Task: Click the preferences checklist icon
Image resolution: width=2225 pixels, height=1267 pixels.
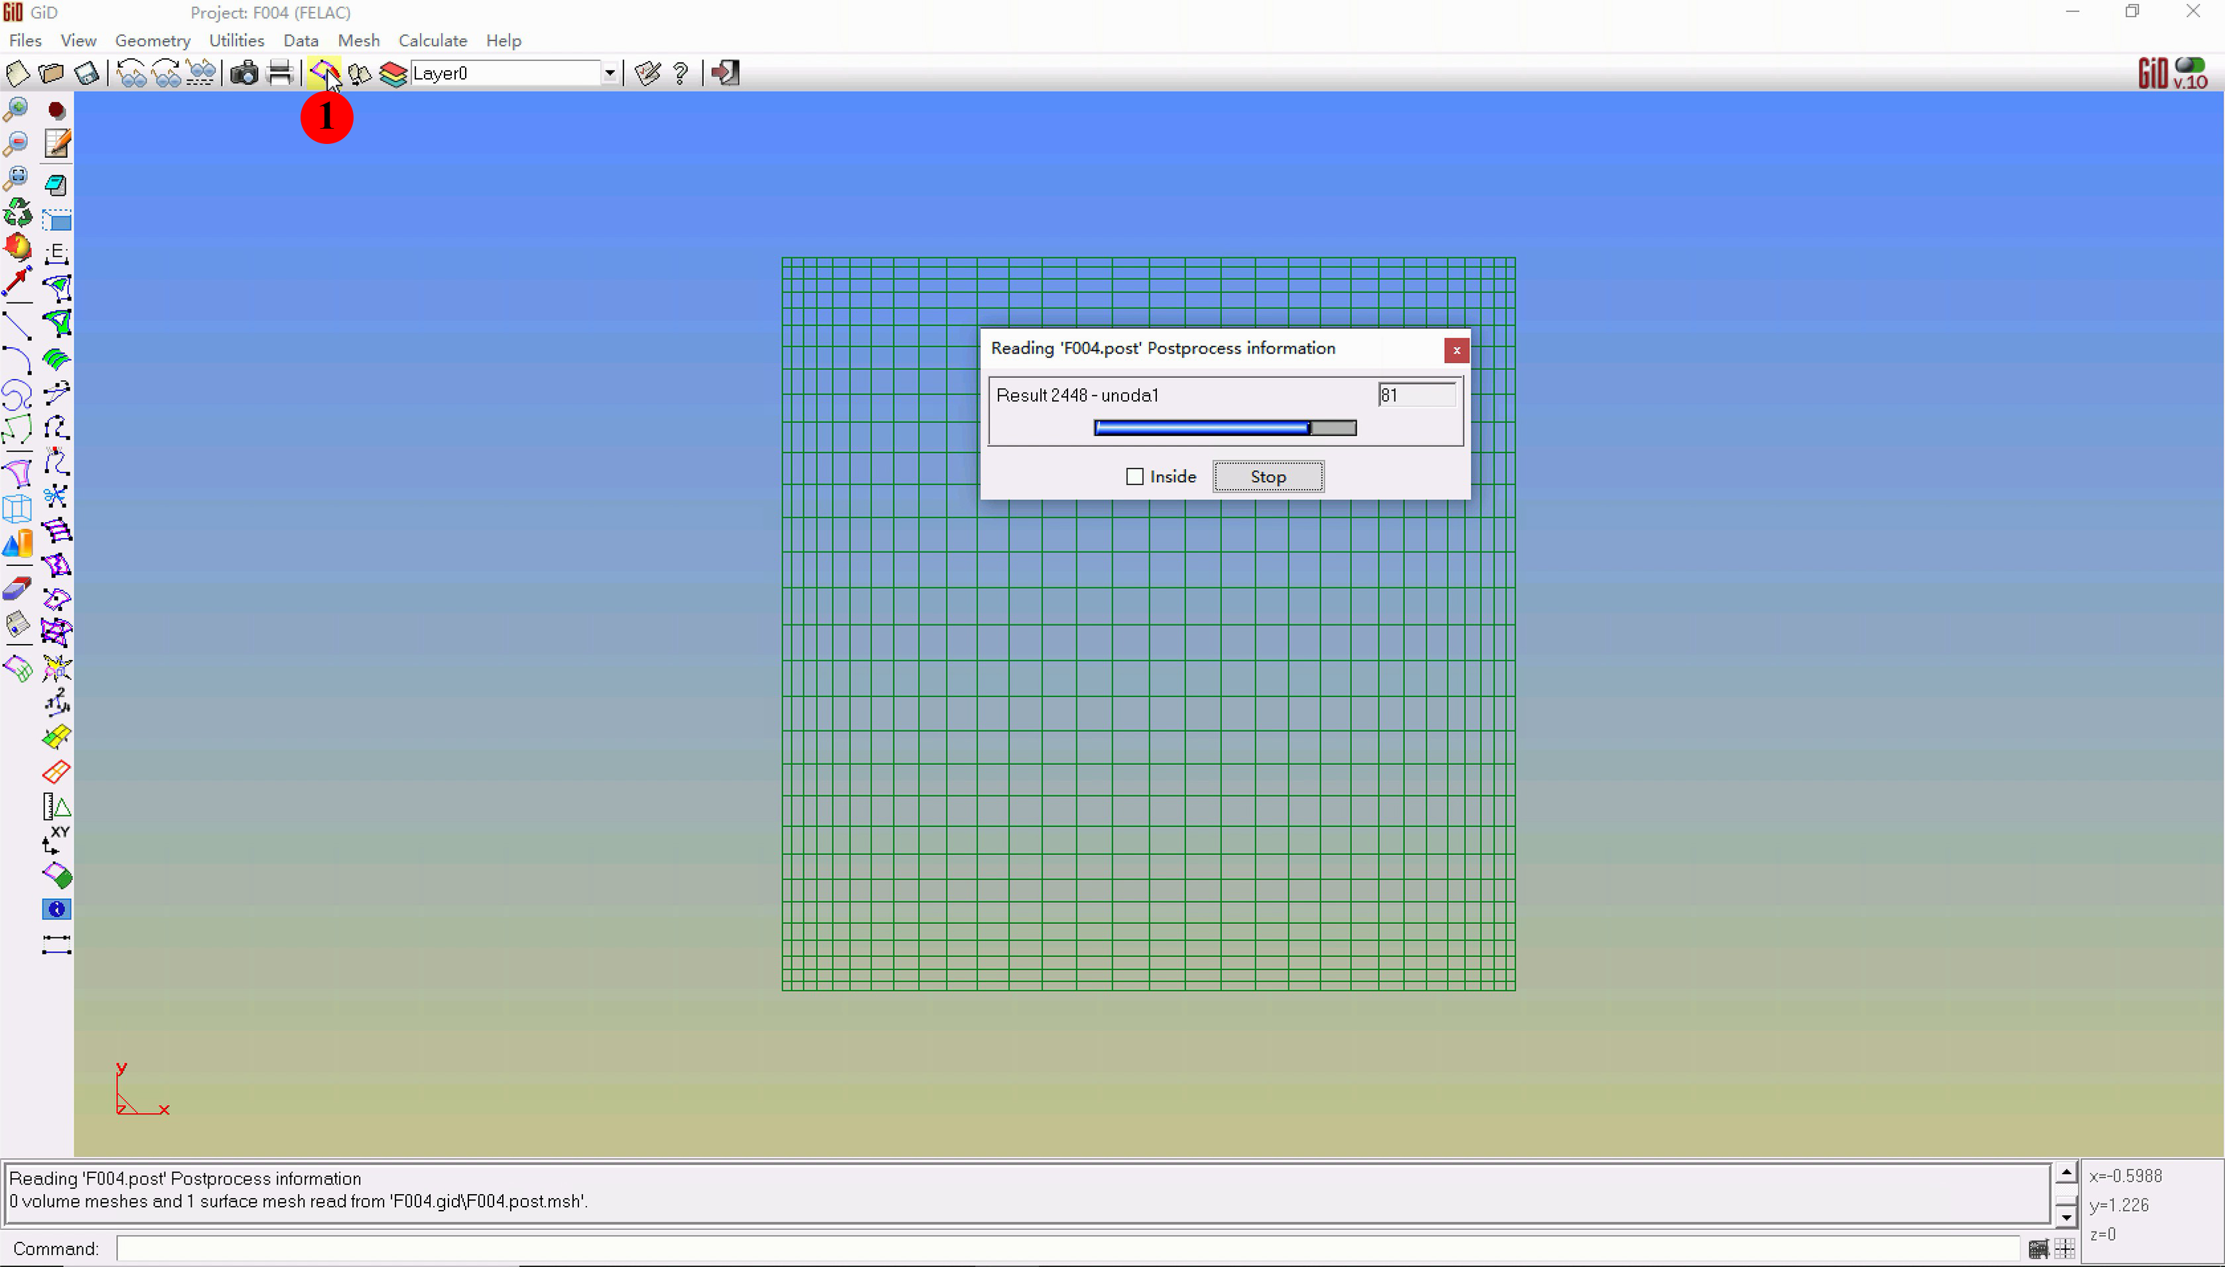Action: click(x=647, y=73)
